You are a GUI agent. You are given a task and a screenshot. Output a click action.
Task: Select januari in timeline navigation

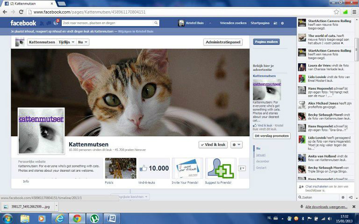pos(260,155)
